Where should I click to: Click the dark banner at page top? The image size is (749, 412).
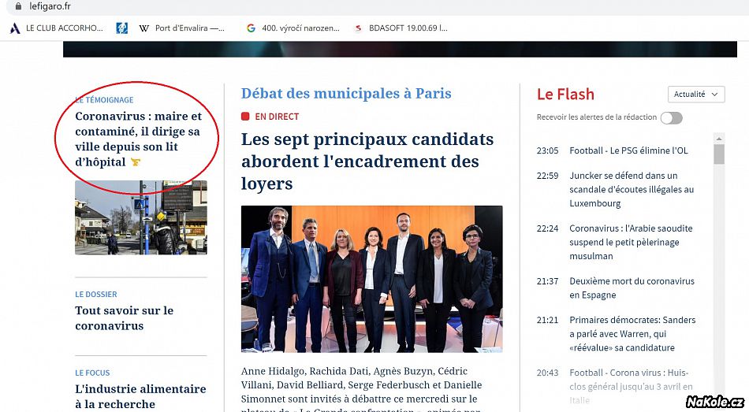[400, 49]
